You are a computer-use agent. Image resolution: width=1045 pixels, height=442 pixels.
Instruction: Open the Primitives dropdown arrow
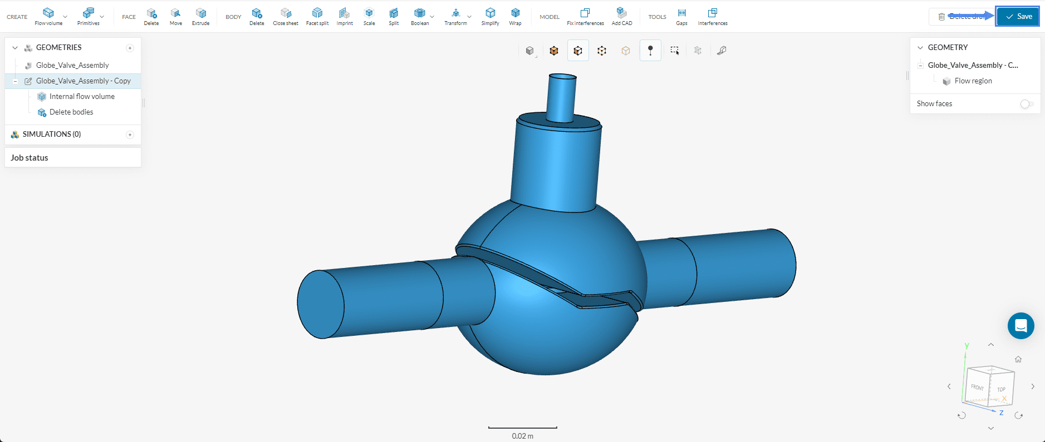click(102, 17)
